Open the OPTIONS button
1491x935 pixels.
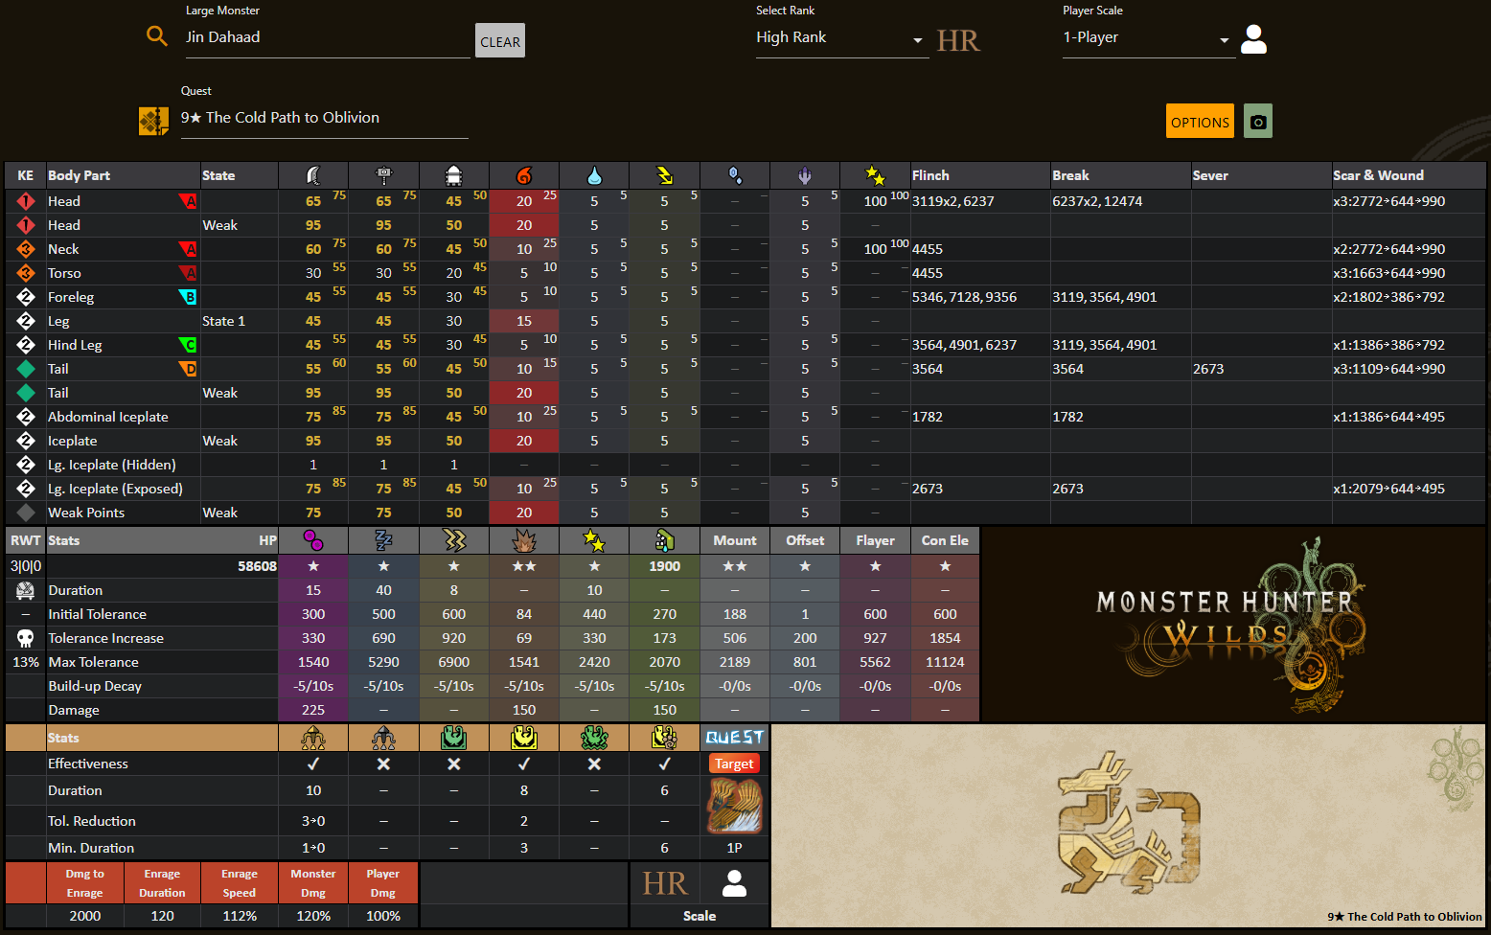[1200, 122]
